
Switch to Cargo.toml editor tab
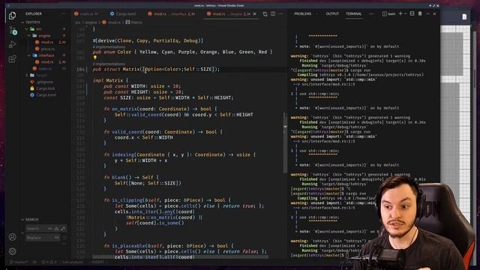(123, 13)
